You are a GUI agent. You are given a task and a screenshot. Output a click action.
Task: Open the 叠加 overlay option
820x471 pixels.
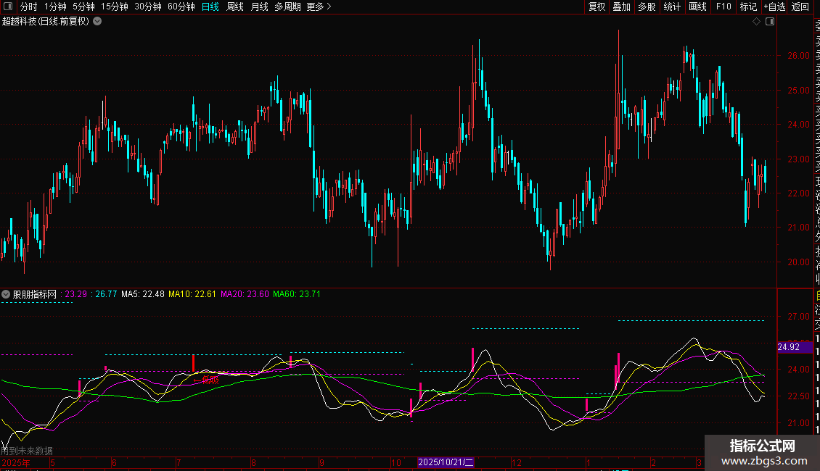[x=621, y=7]
